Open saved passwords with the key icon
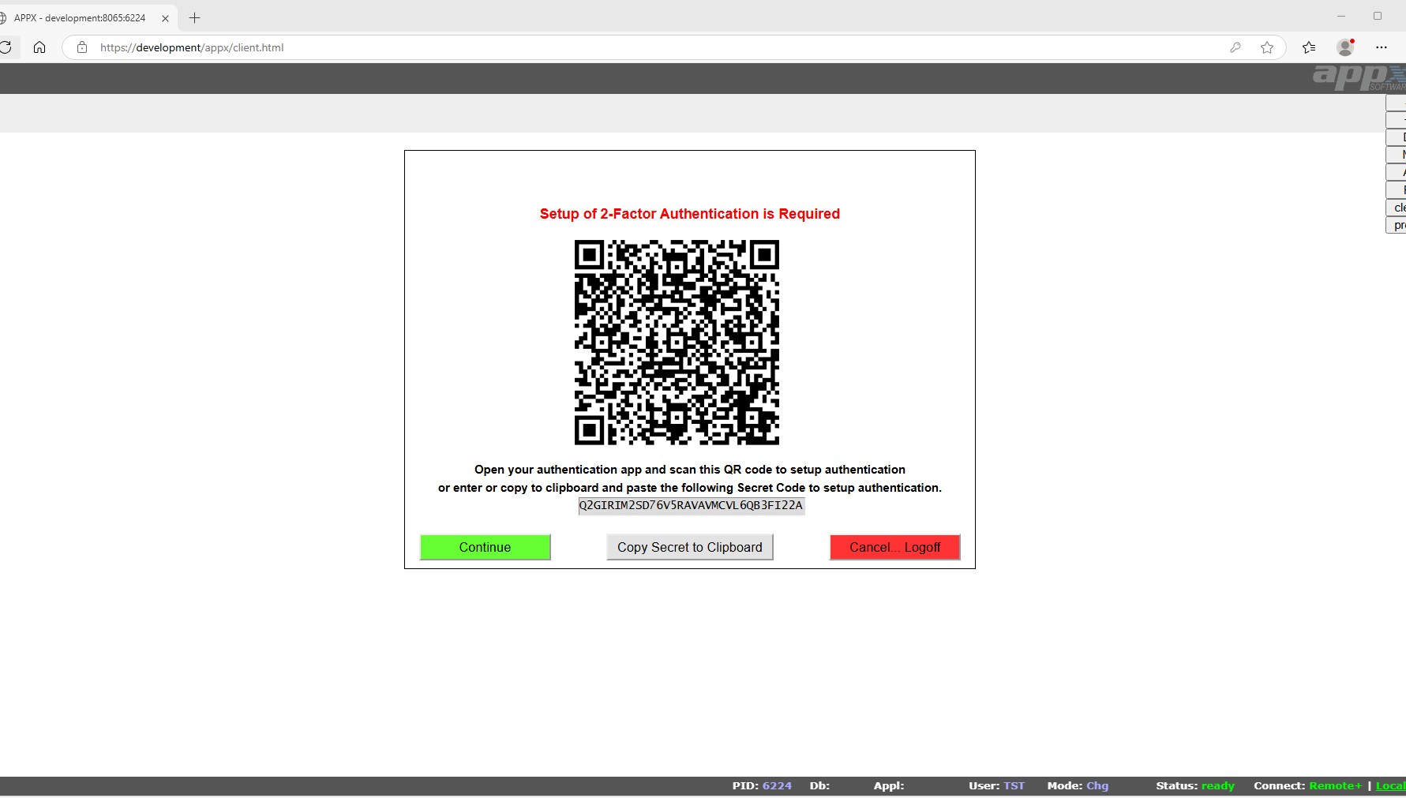The image size is (1406, 798). click(x=1235, y=47)
